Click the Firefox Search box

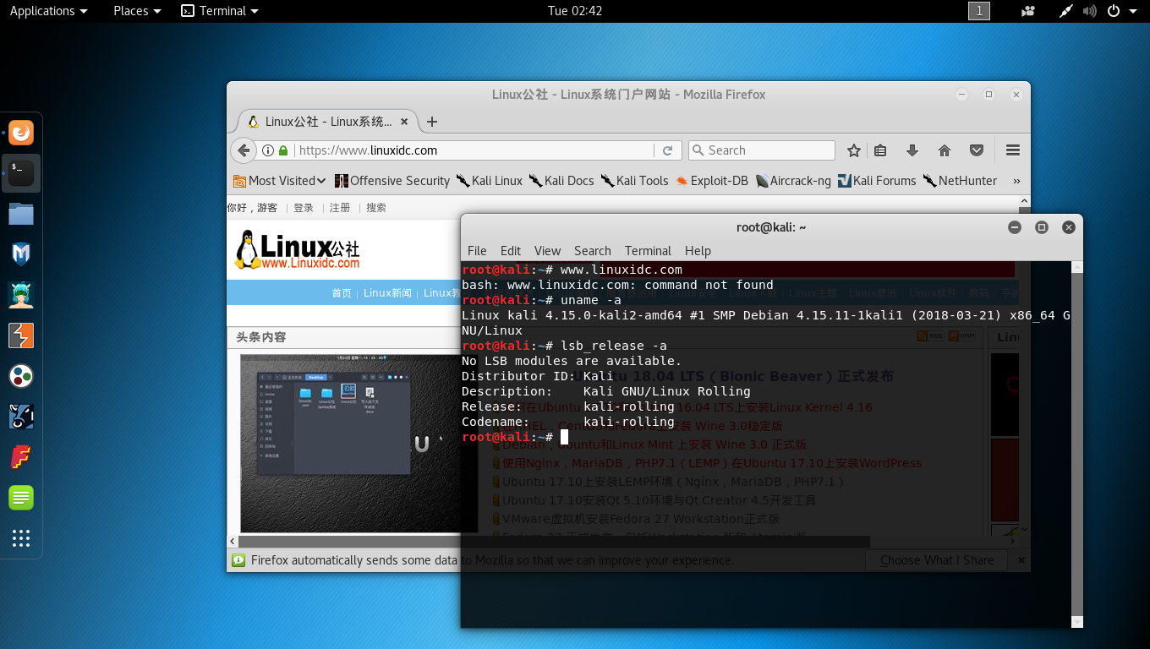[762, 150]
